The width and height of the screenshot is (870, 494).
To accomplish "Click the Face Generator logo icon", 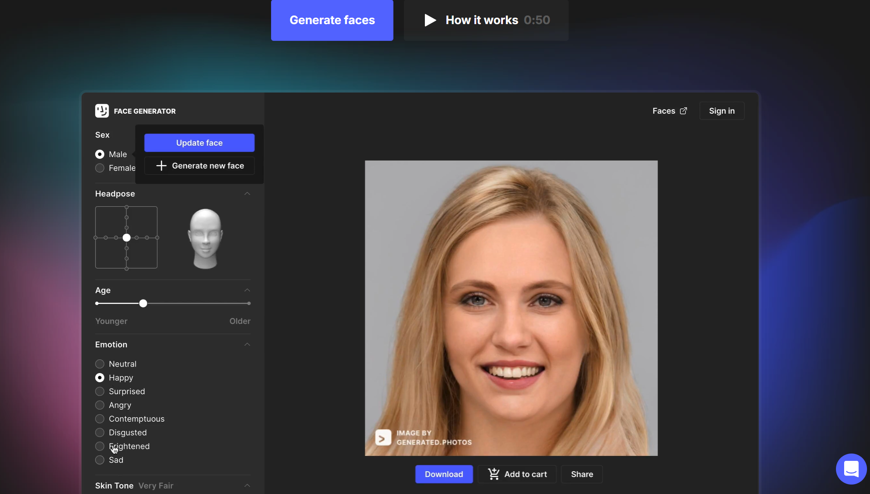I will coord(102,110).
